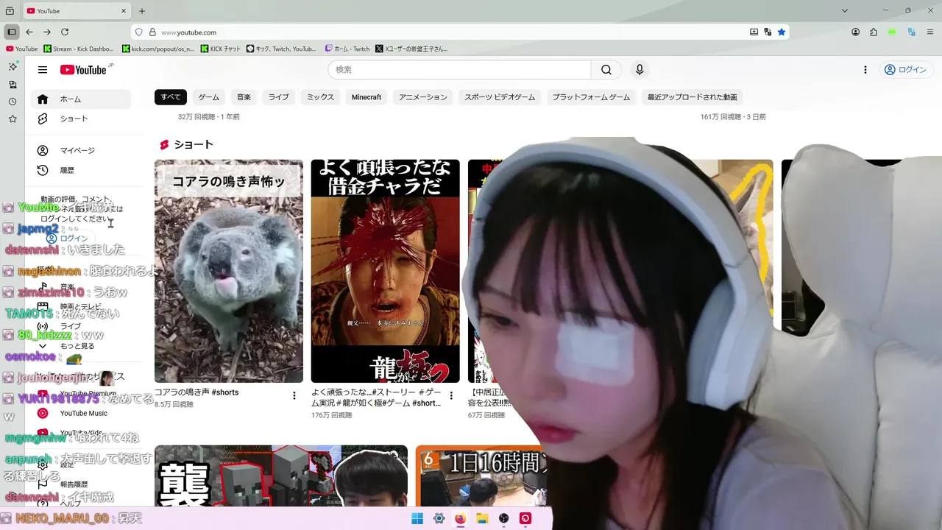Open Stream - Kick Dashboard bookmark
Viewport: 942px width, 530px height.
coord(79,49)
